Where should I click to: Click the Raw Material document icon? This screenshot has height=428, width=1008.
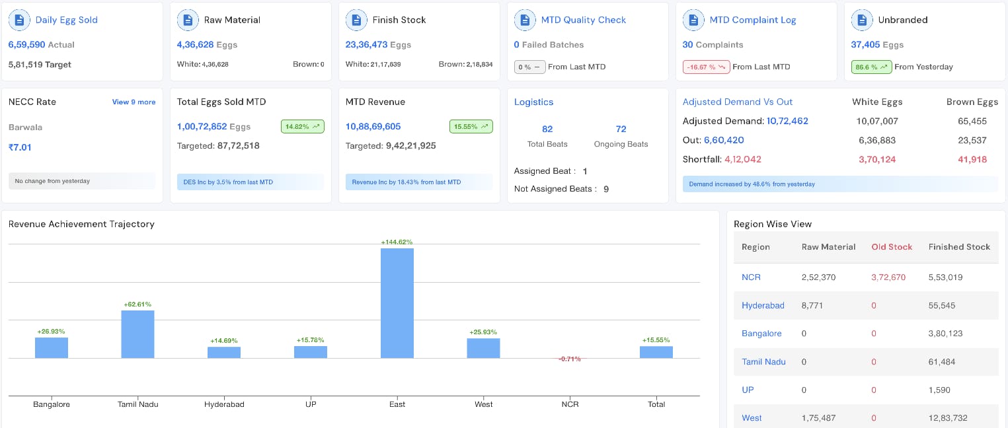coord(188,20)
